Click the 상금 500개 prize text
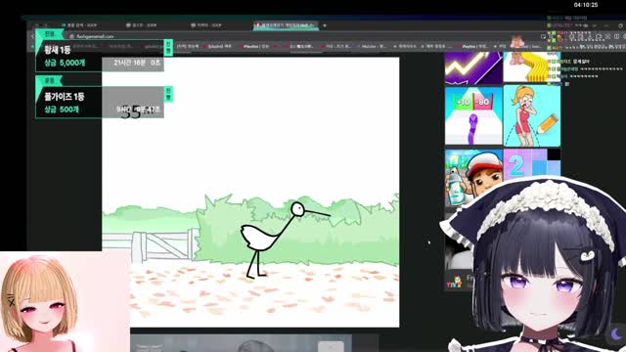Image resolution: width=626 pixels, height=352 pixels. 62,109
